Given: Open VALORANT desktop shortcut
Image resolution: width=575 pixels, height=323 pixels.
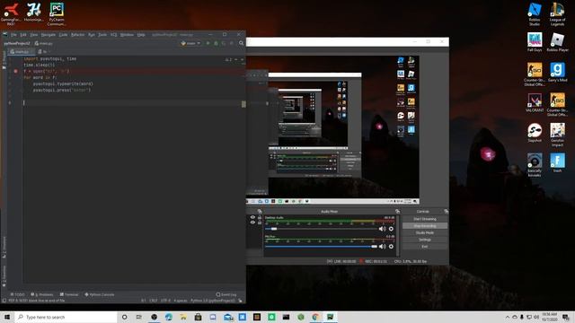Looking at the screenshot, I should click(535, 102).
